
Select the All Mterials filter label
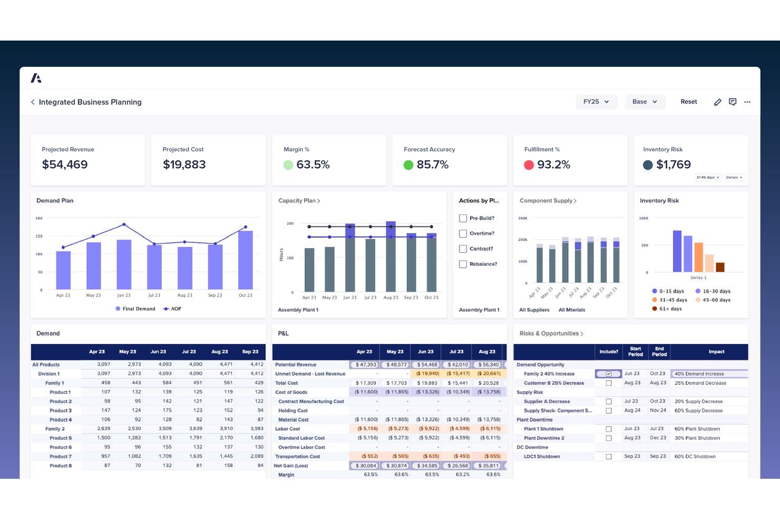coord(572,310)
